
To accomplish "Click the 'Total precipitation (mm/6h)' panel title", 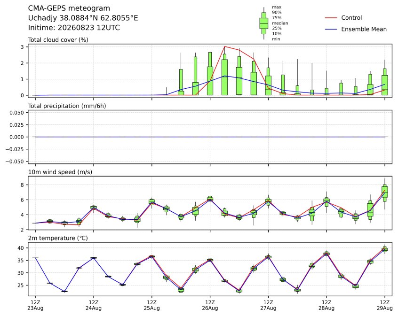I will [67, 106].
